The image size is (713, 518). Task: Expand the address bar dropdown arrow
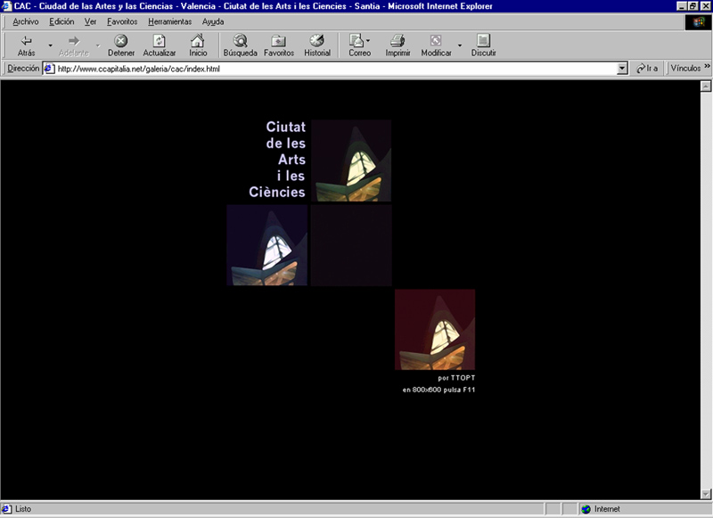[622, 69]
